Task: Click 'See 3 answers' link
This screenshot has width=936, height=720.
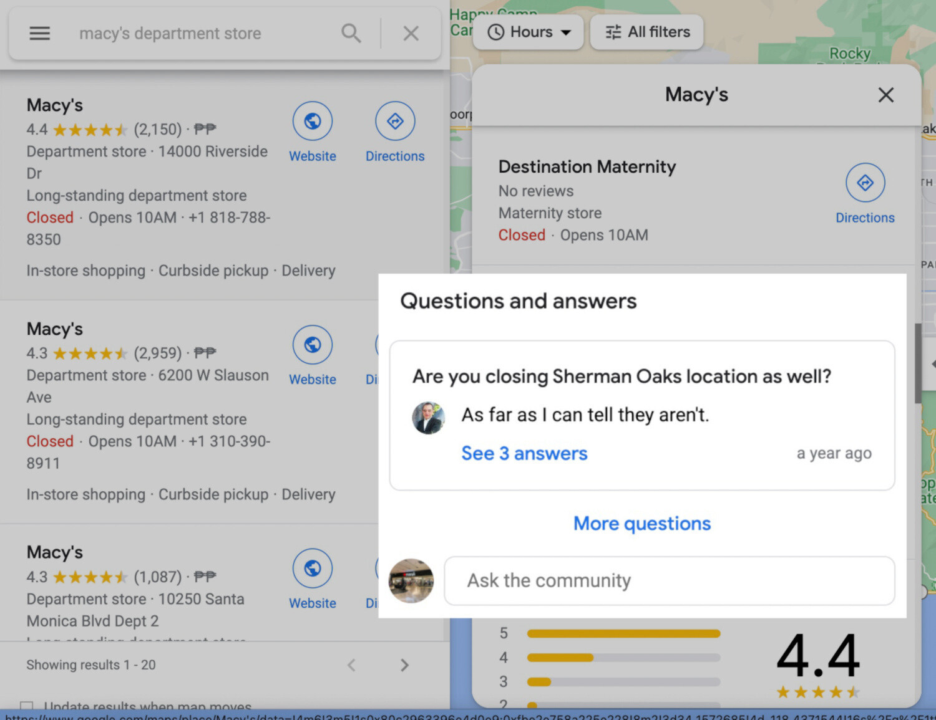Action: pyautogui.click(x=524, y=453)
